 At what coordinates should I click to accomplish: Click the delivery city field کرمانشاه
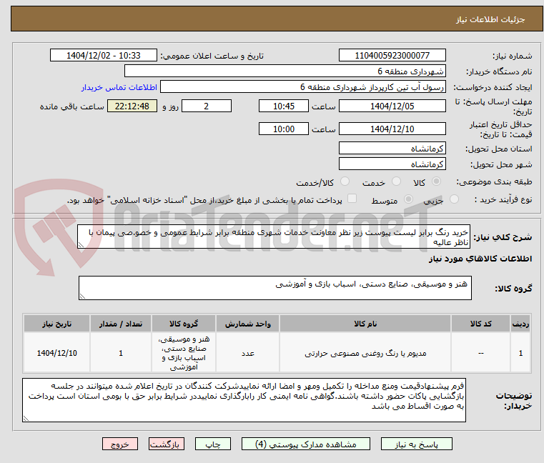coord(392,164)
